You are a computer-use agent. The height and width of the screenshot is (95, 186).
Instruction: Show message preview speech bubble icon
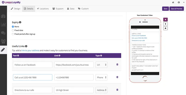pyautogui.click(x=166, y=28)
